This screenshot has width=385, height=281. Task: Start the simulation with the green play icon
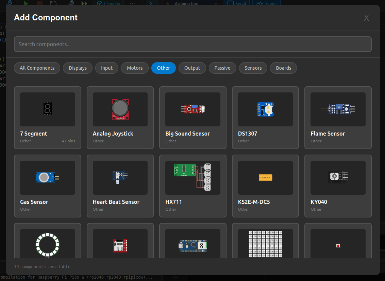pos(26,3)
